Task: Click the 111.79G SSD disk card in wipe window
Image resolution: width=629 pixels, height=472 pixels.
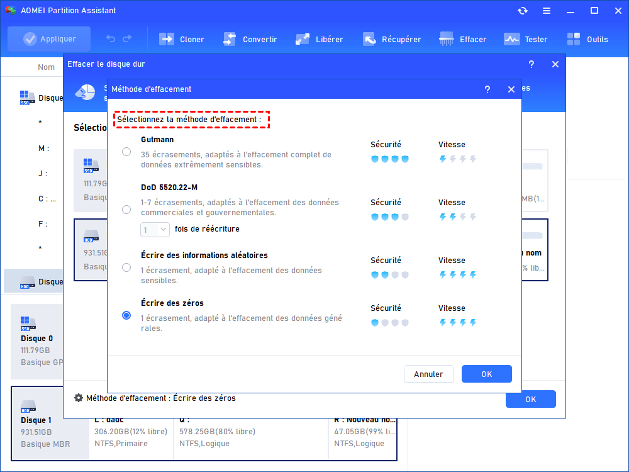Action: (91, 180)
